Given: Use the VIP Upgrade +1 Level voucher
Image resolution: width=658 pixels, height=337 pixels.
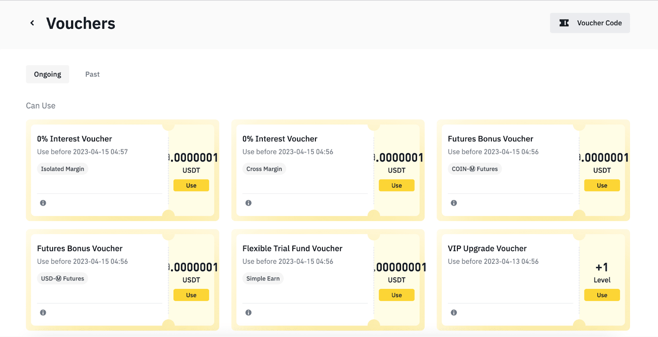Looking at the screenshot, I should pos(602,295).
